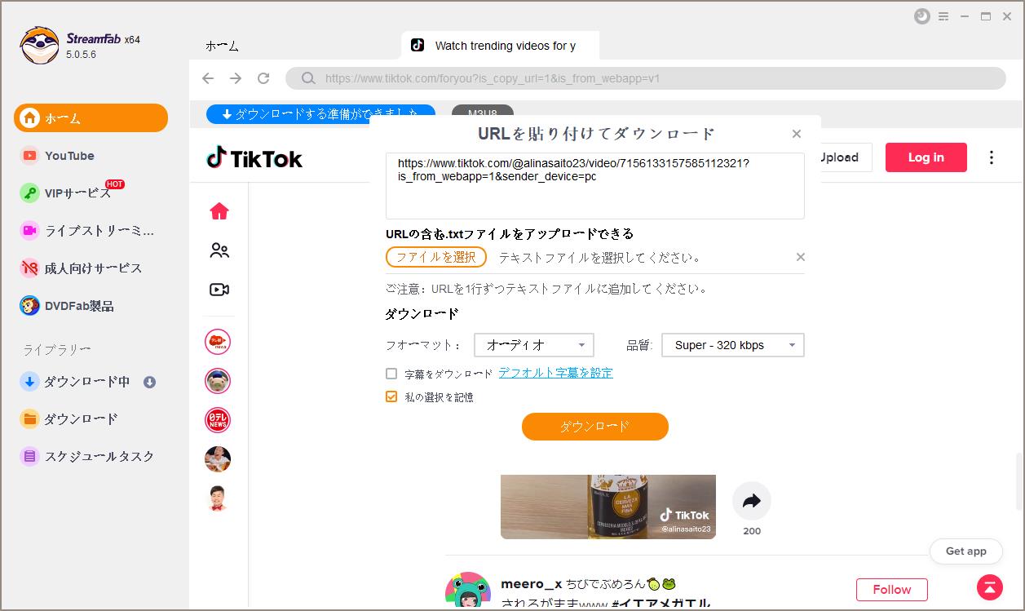Open TikTok Following people icon

(219, 250)
